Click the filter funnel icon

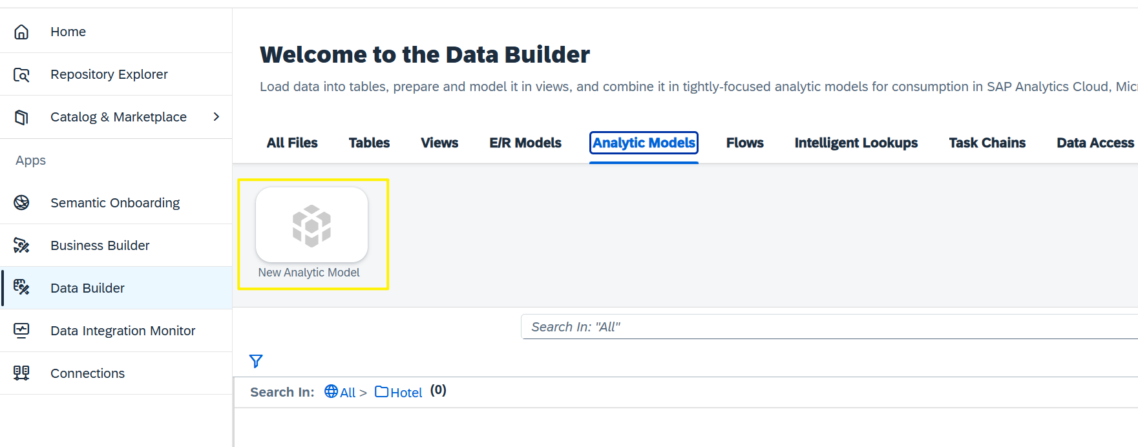[x=256, y=361]
